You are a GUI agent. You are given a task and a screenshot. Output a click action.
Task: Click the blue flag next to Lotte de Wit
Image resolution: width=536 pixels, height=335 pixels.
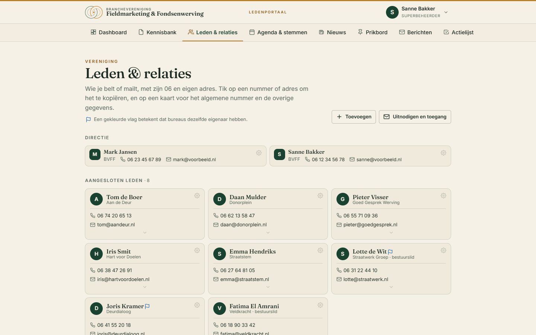[x=390, y=252]
